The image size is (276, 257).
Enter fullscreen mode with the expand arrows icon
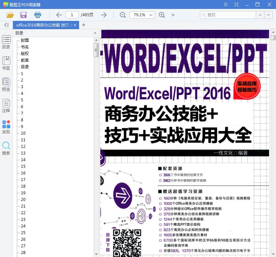tap(236, 4)
